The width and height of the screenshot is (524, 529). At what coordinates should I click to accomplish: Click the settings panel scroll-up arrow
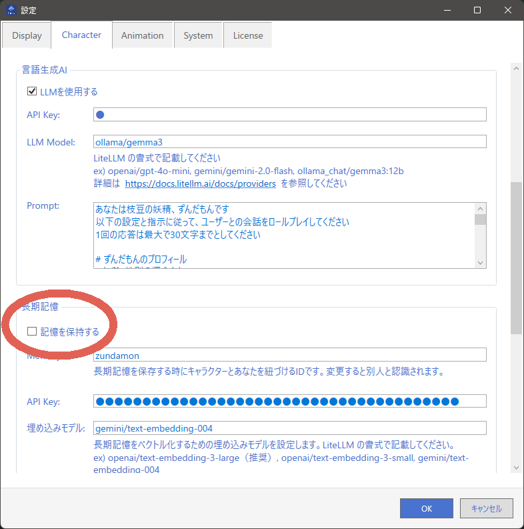point(516,69)
